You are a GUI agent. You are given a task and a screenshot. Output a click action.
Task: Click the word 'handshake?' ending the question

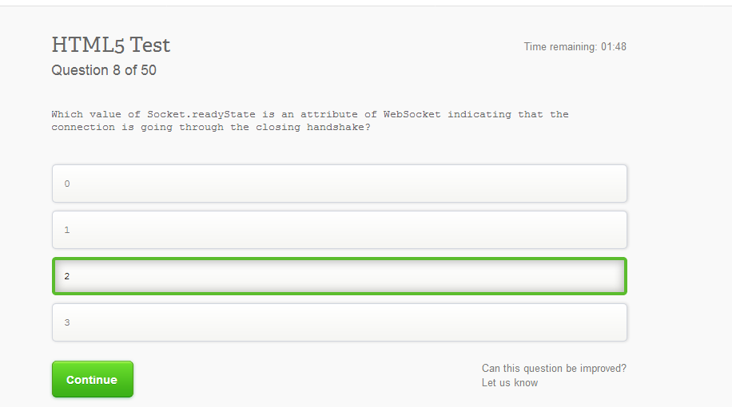click(339, 128)
